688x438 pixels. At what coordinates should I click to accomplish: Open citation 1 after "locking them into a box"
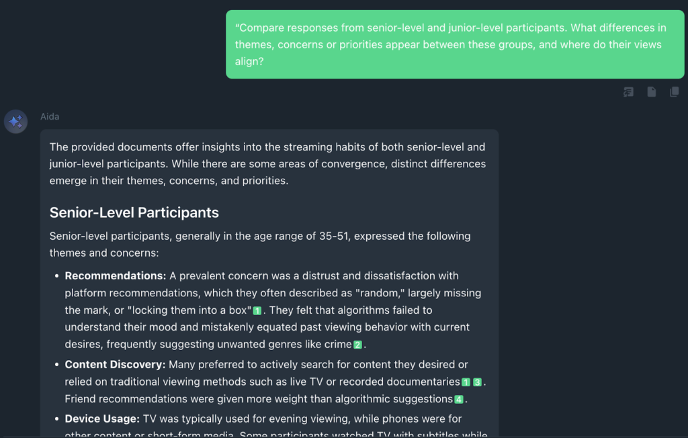pyautogui.click(x=257, y=310)
